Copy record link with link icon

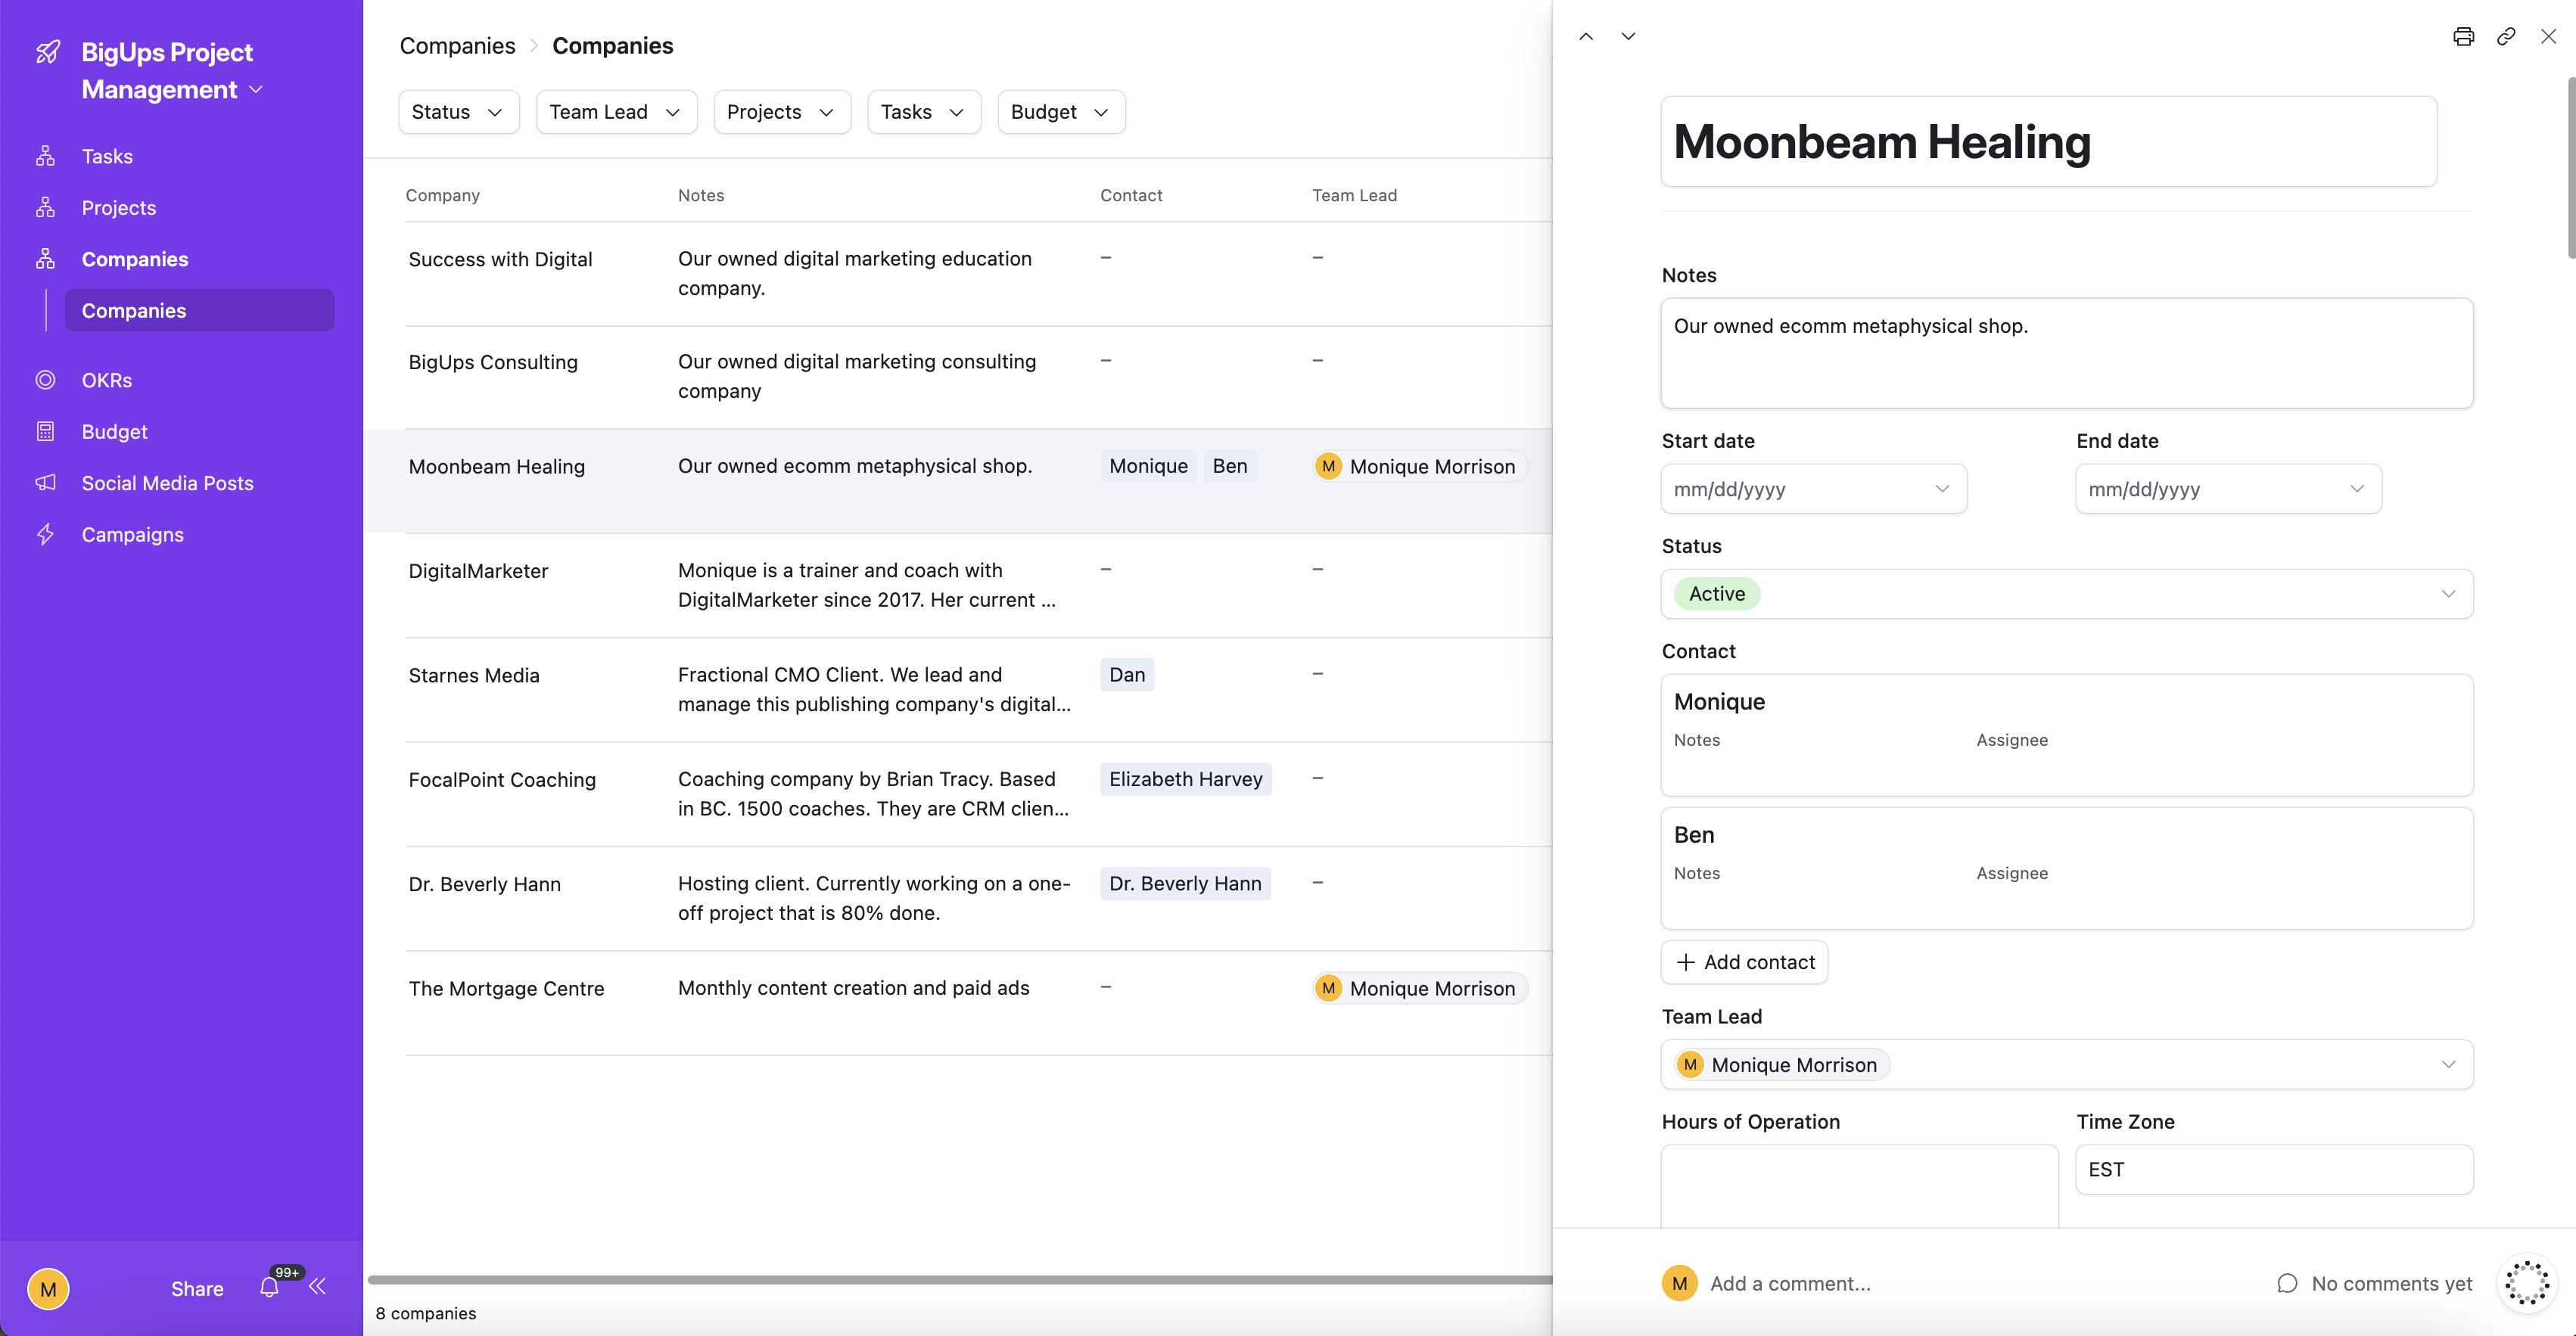2505,36
